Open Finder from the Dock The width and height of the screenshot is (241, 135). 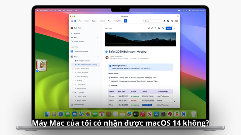pos(47,114)
